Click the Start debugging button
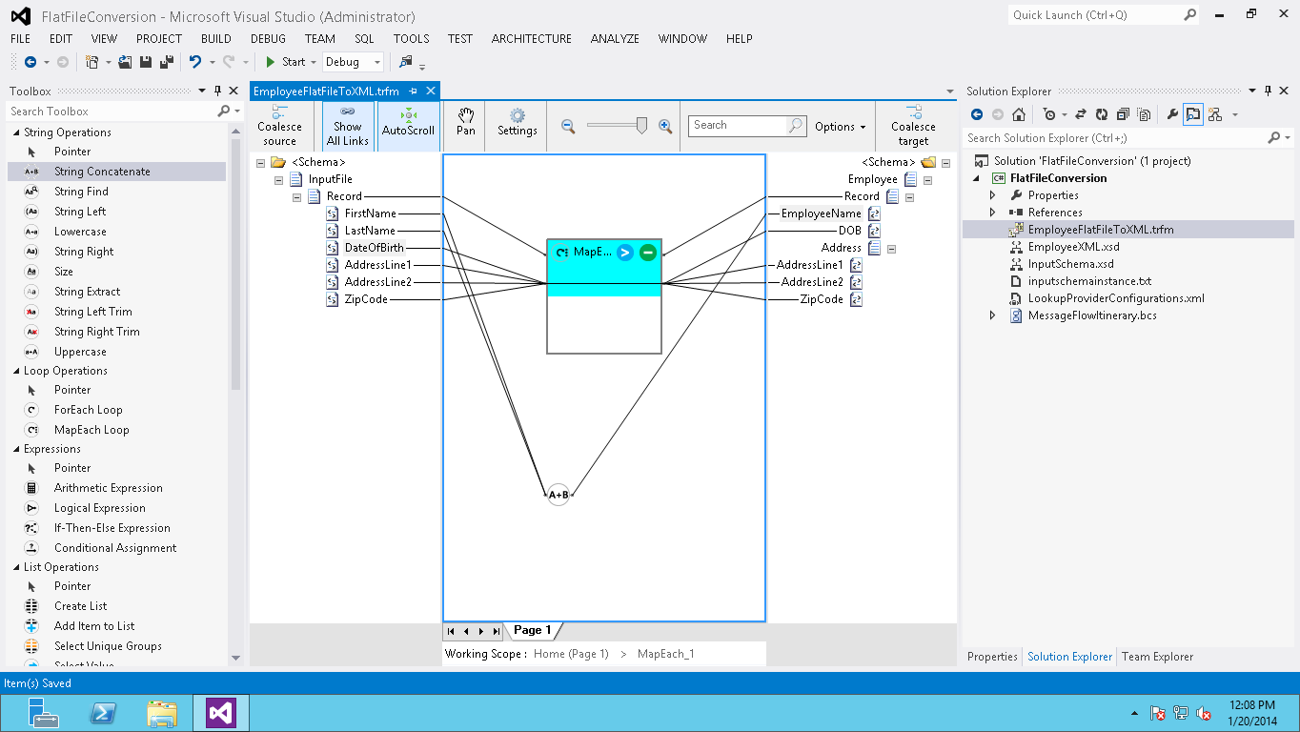Screen dimensions: 1300x732 (x=286, y=62)
